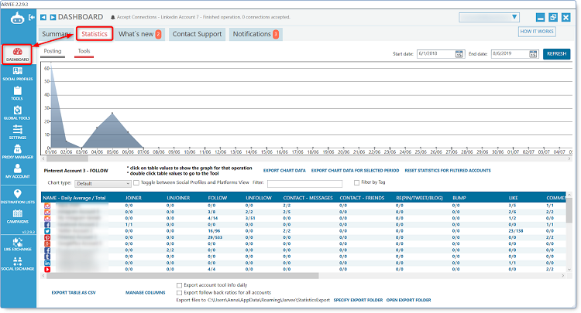Screen dimensions: 581x313
Task: Click the Refresh button
Action: pos(557,54)
